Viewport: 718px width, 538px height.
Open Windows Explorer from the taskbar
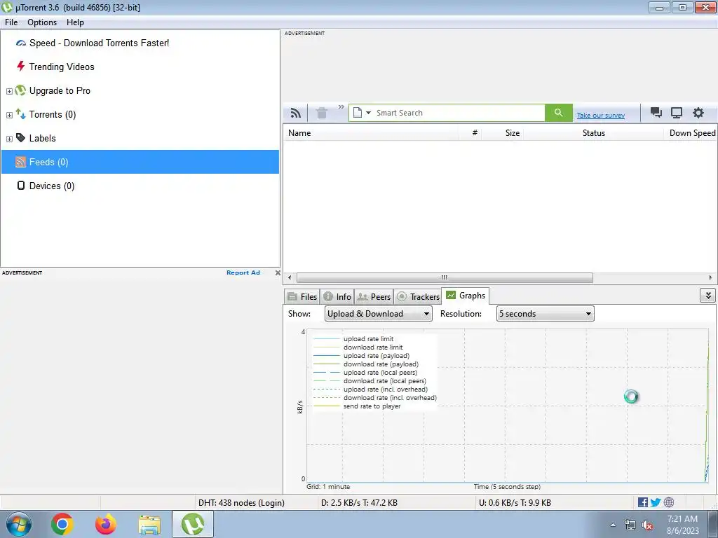pos(149,525)
